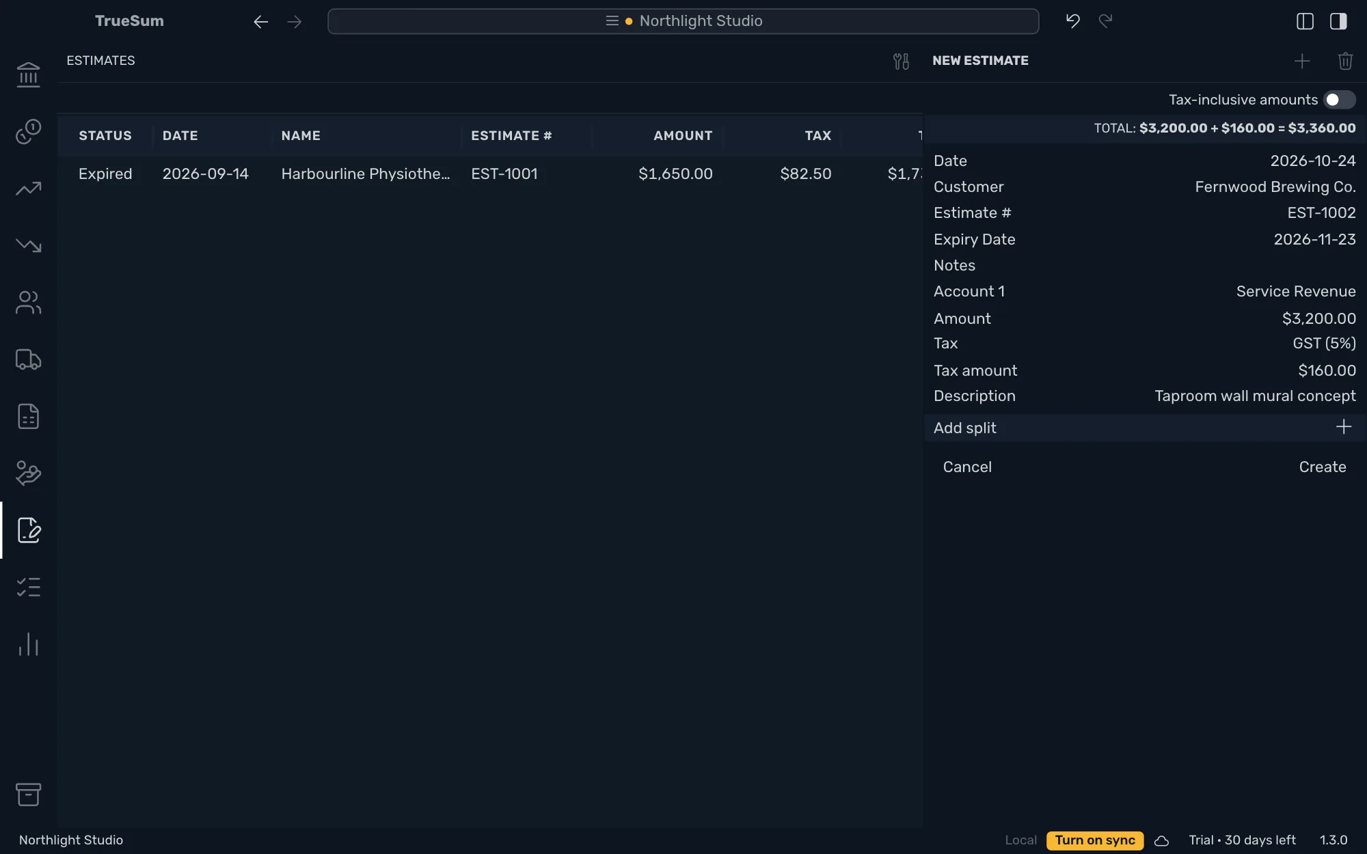The width and height of the screenshot is (1367, 854).
Task: Open the hand with coins icon
Action: [28, 473]
